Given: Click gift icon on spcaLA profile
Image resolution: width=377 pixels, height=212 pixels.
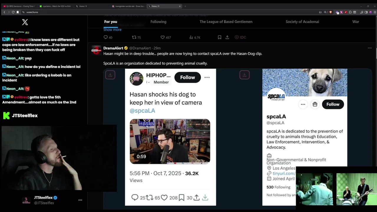Looking at the screenshot, I should (x=315, y=104).
